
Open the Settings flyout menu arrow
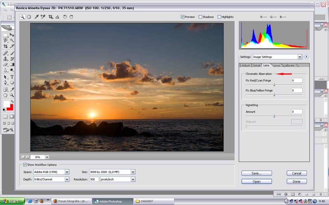coord(307,57)
